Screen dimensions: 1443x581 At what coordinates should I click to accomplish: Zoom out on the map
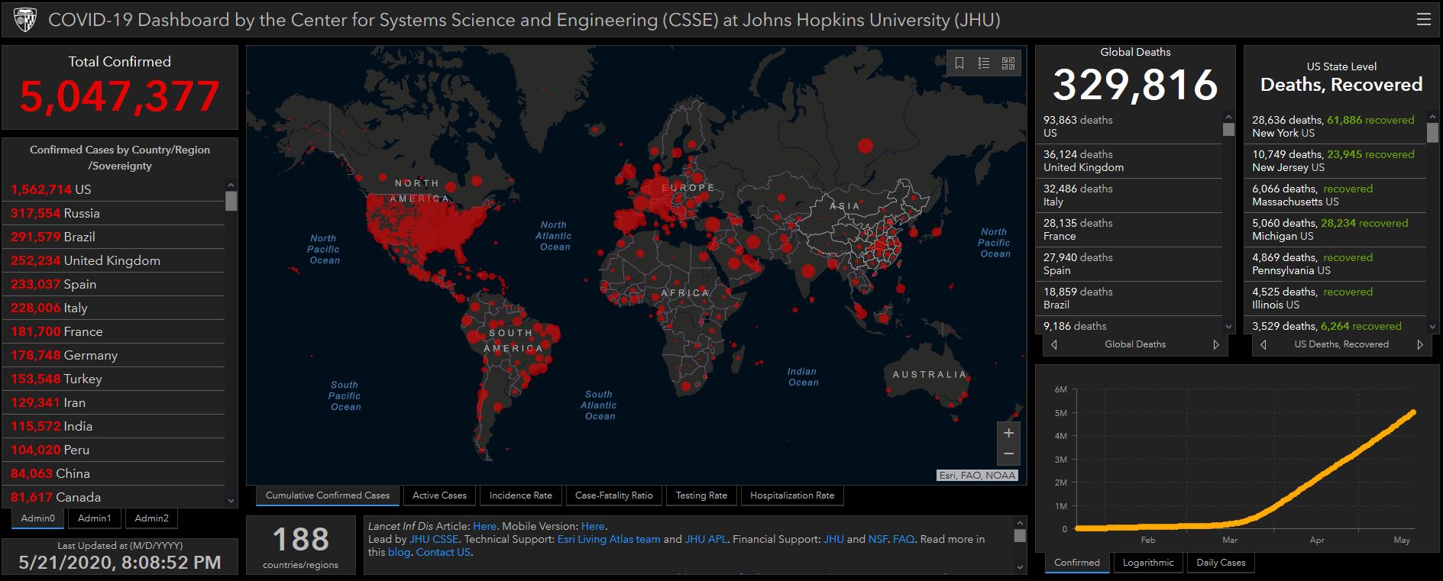tap(1008, 454)
